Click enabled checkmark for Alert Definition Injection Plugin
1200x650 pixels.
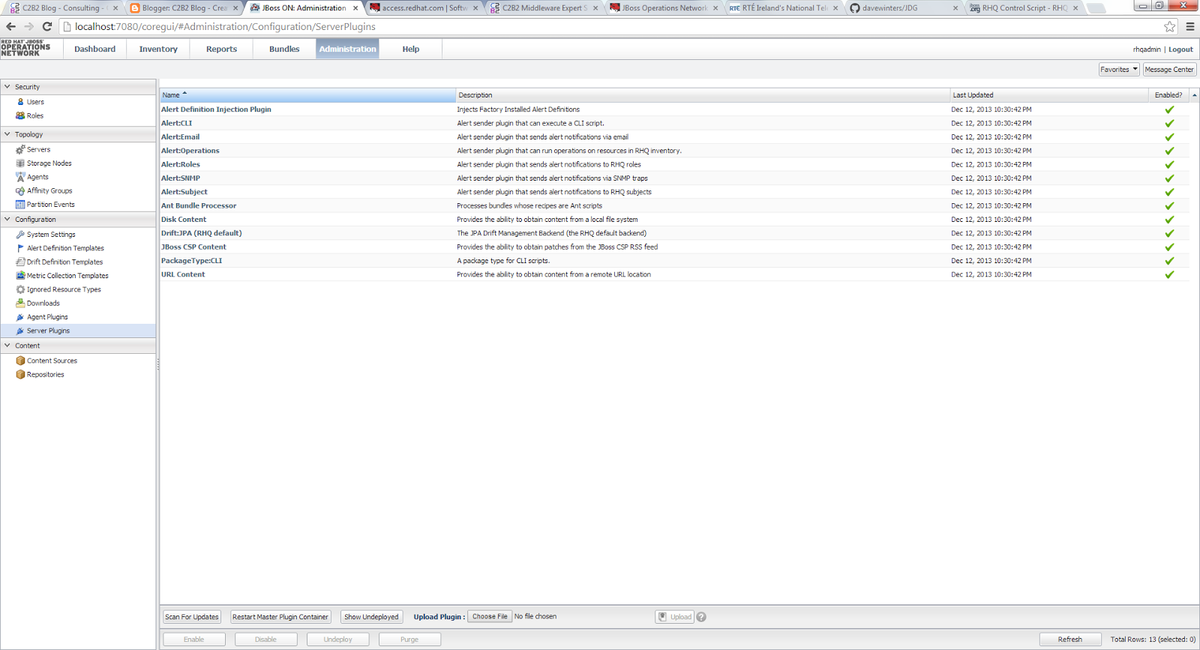pyautogui.click(x=1168, y=109)
